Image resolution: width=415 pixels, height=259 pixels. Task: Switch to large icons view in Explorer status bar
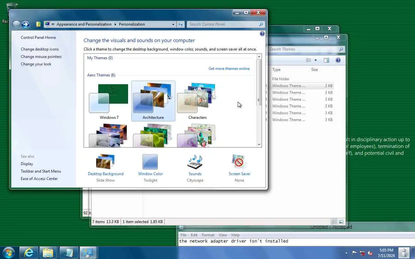pos(341,222)
